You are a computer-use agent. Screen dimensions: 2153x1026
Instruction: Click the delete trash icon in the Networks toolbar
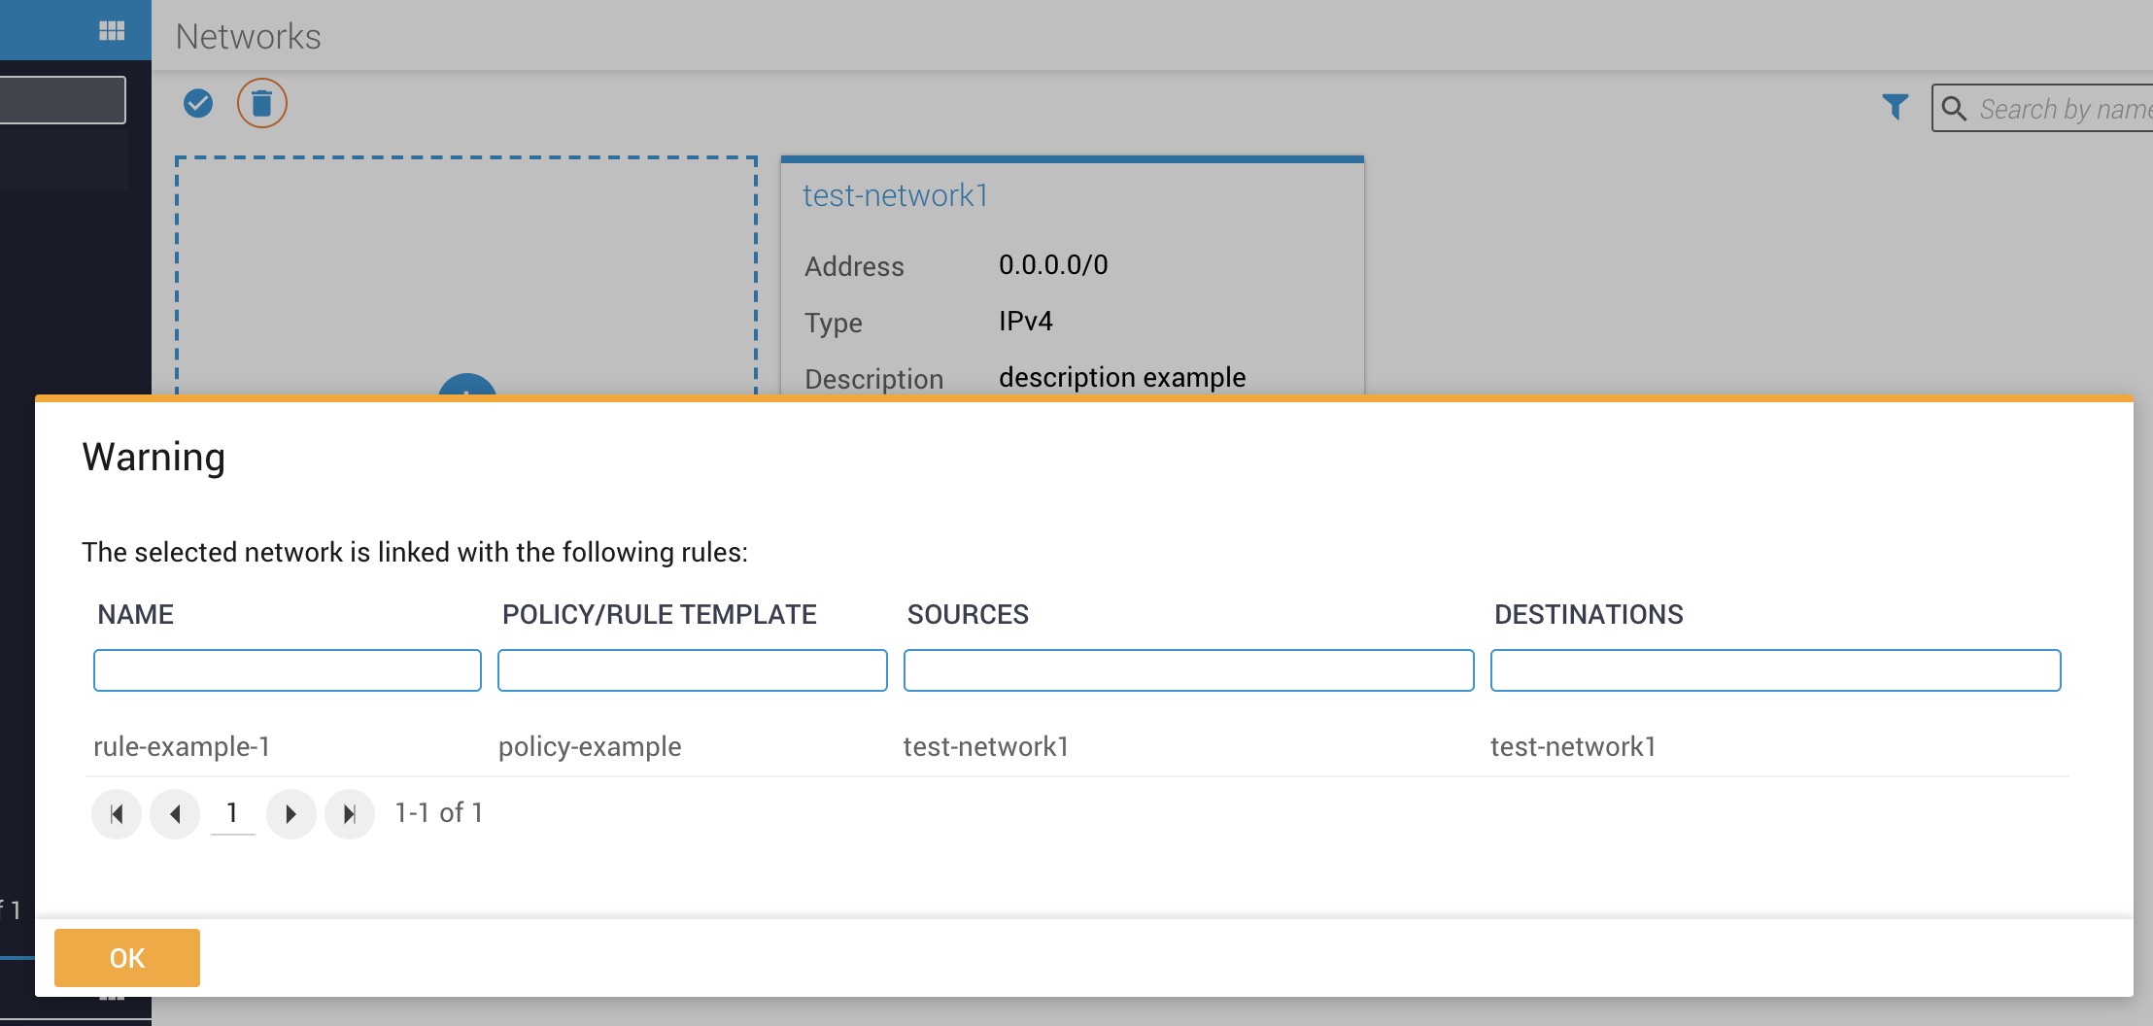coord(262,103)
